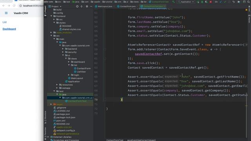Image resolution: width=251 pixels, height=141 pixels.
Task: Expand the target folder
Action: coord(51,104)
